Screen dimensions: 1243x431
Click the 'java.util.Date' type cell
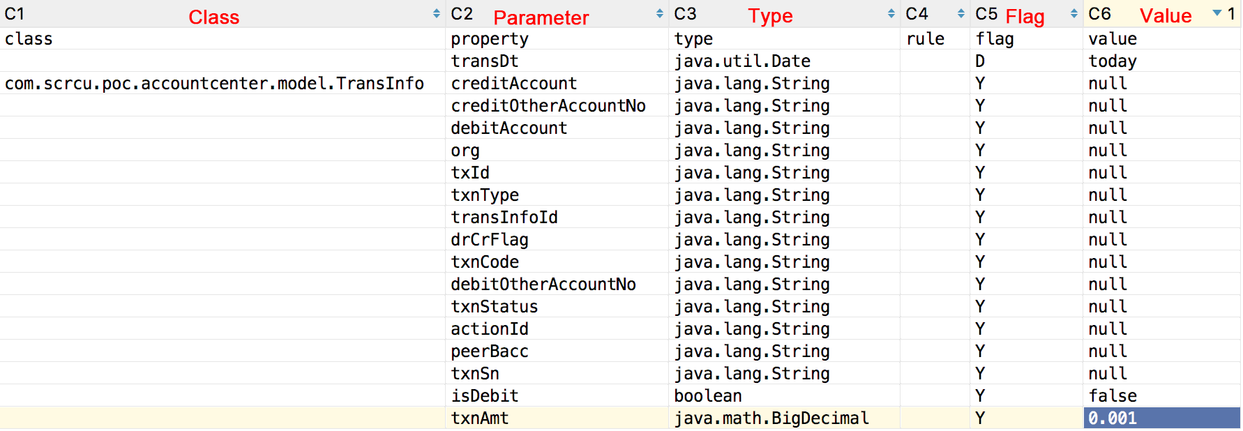click(x=785, y=61)
